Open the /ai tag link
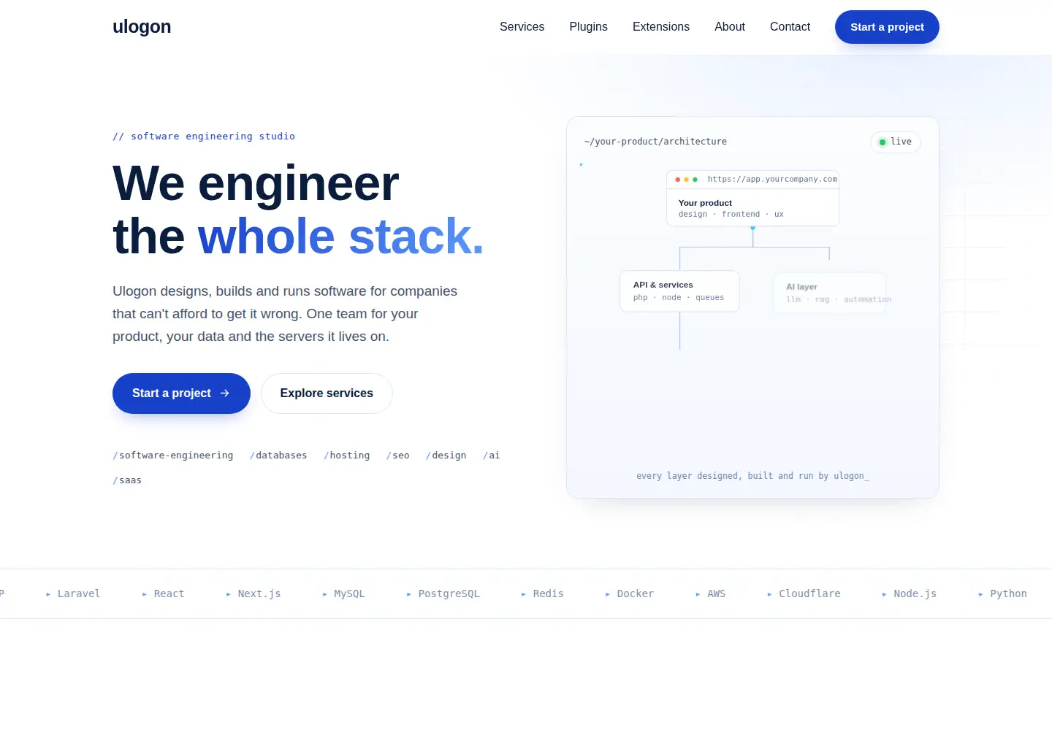The image size is (1052, 730). [492, 456]
